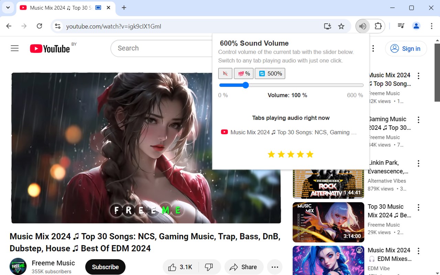Viewport: 440px width, 275px height.
Task: Share the video
Action: pos(244,267)
